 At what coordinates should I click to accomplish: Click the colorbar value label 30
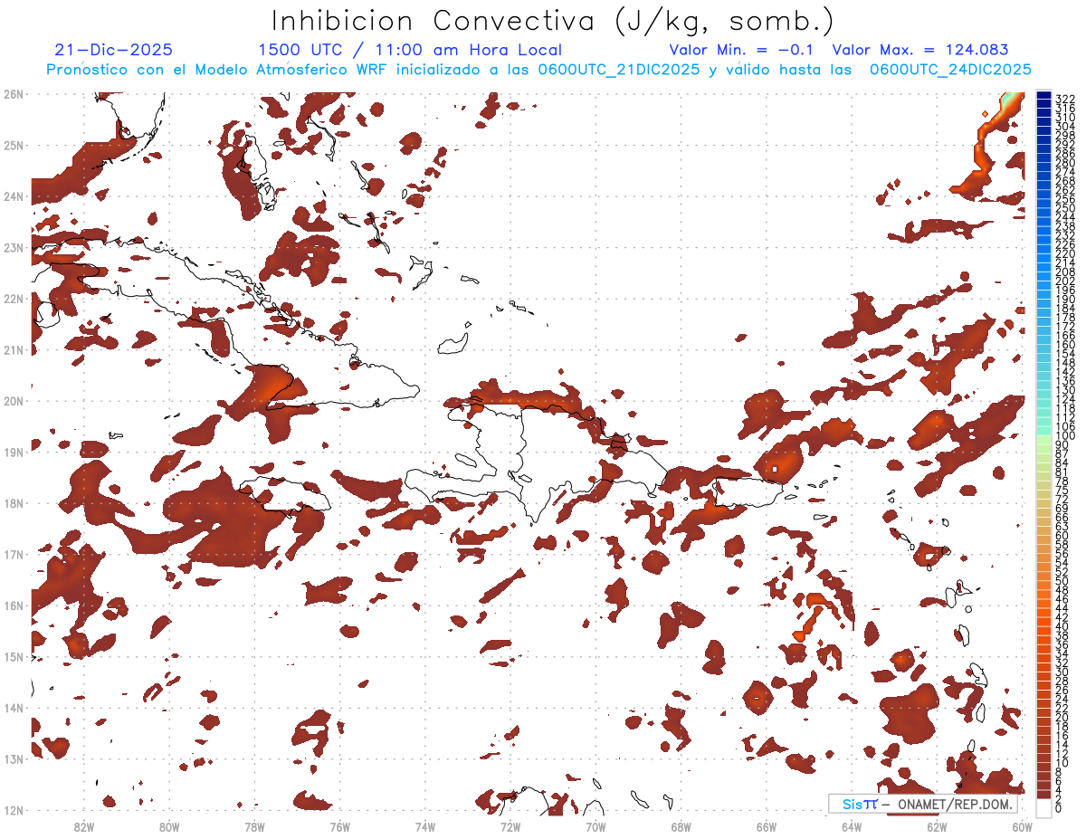click(x=1062, y=672)
